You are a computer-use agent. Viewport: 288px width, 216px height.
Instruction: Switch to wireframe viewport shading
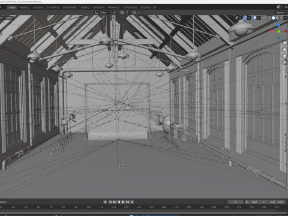tap(269, 18)
